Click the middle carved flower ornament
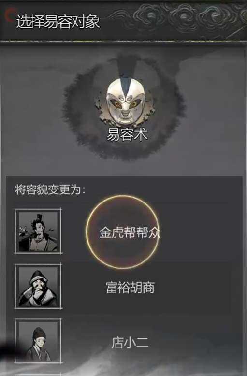Image resolution: width=247 pixels, height=376 pixels. point(183,16)
